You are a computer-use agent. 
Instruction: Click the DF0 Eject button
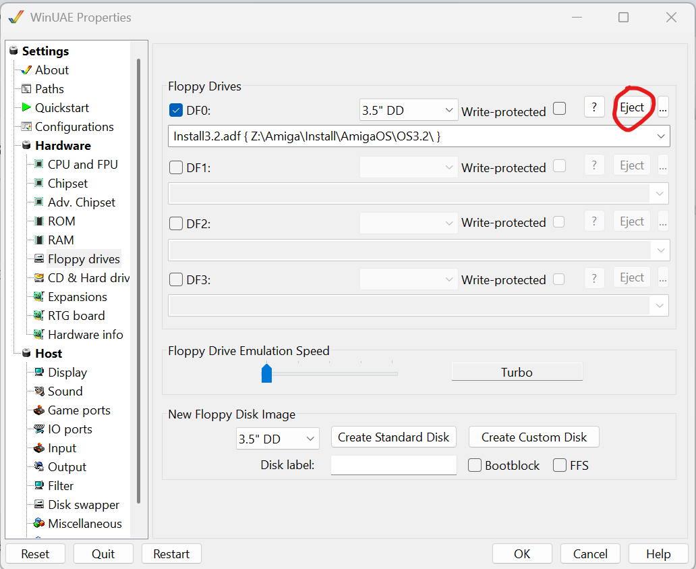click(x=632, y=107)
